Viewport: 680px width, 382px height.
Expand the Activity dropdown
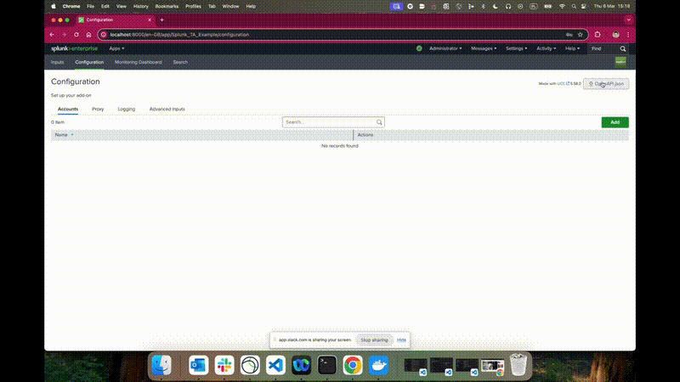point(546,48)
